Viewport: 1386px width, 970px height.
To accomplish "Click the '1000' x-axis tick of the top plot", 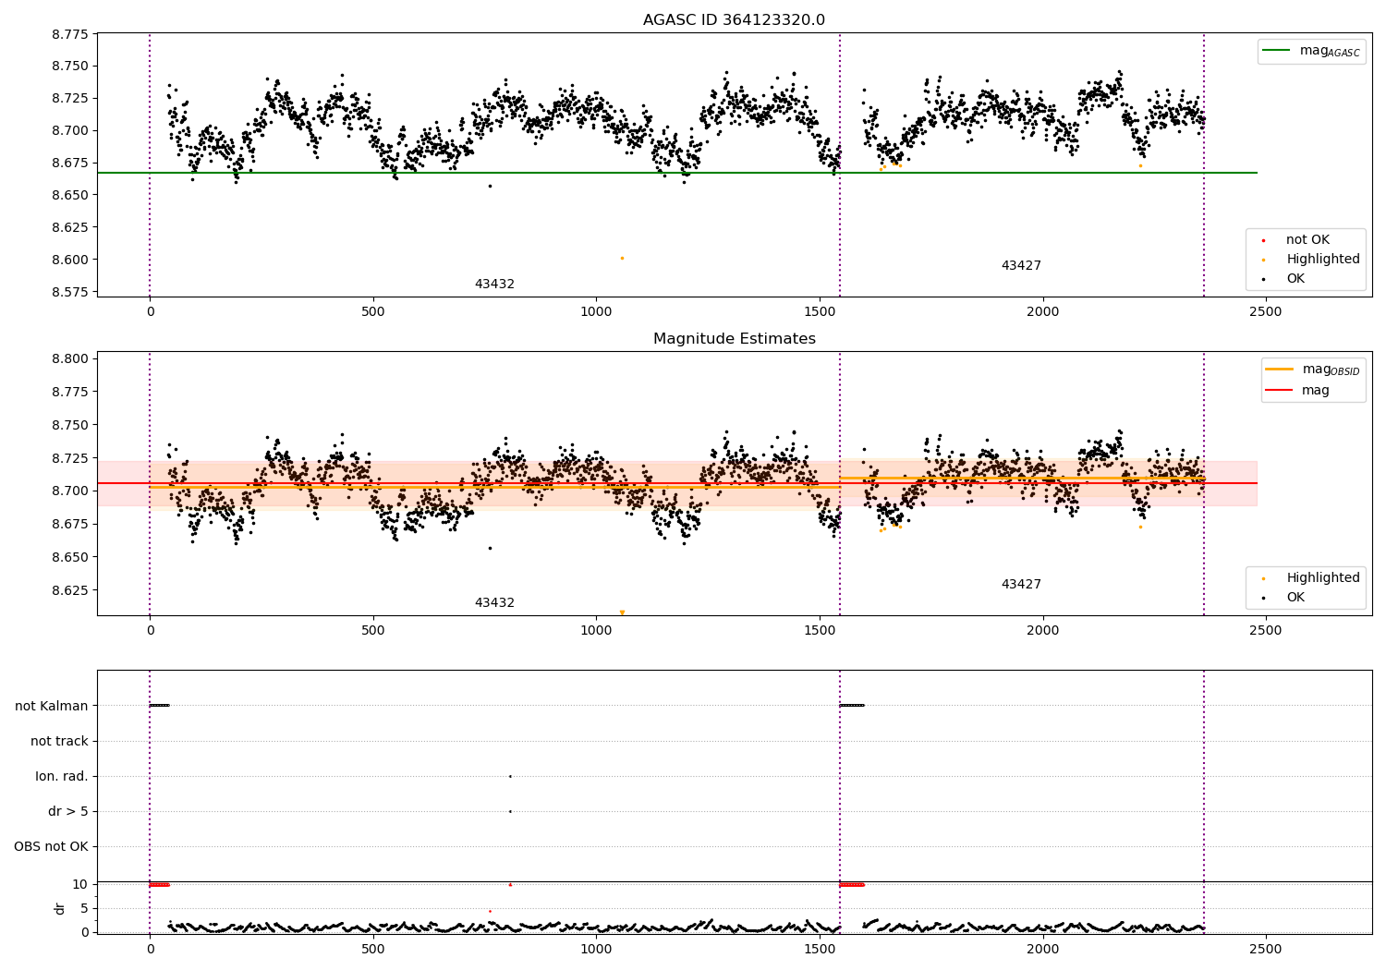I will coord(596,311).
